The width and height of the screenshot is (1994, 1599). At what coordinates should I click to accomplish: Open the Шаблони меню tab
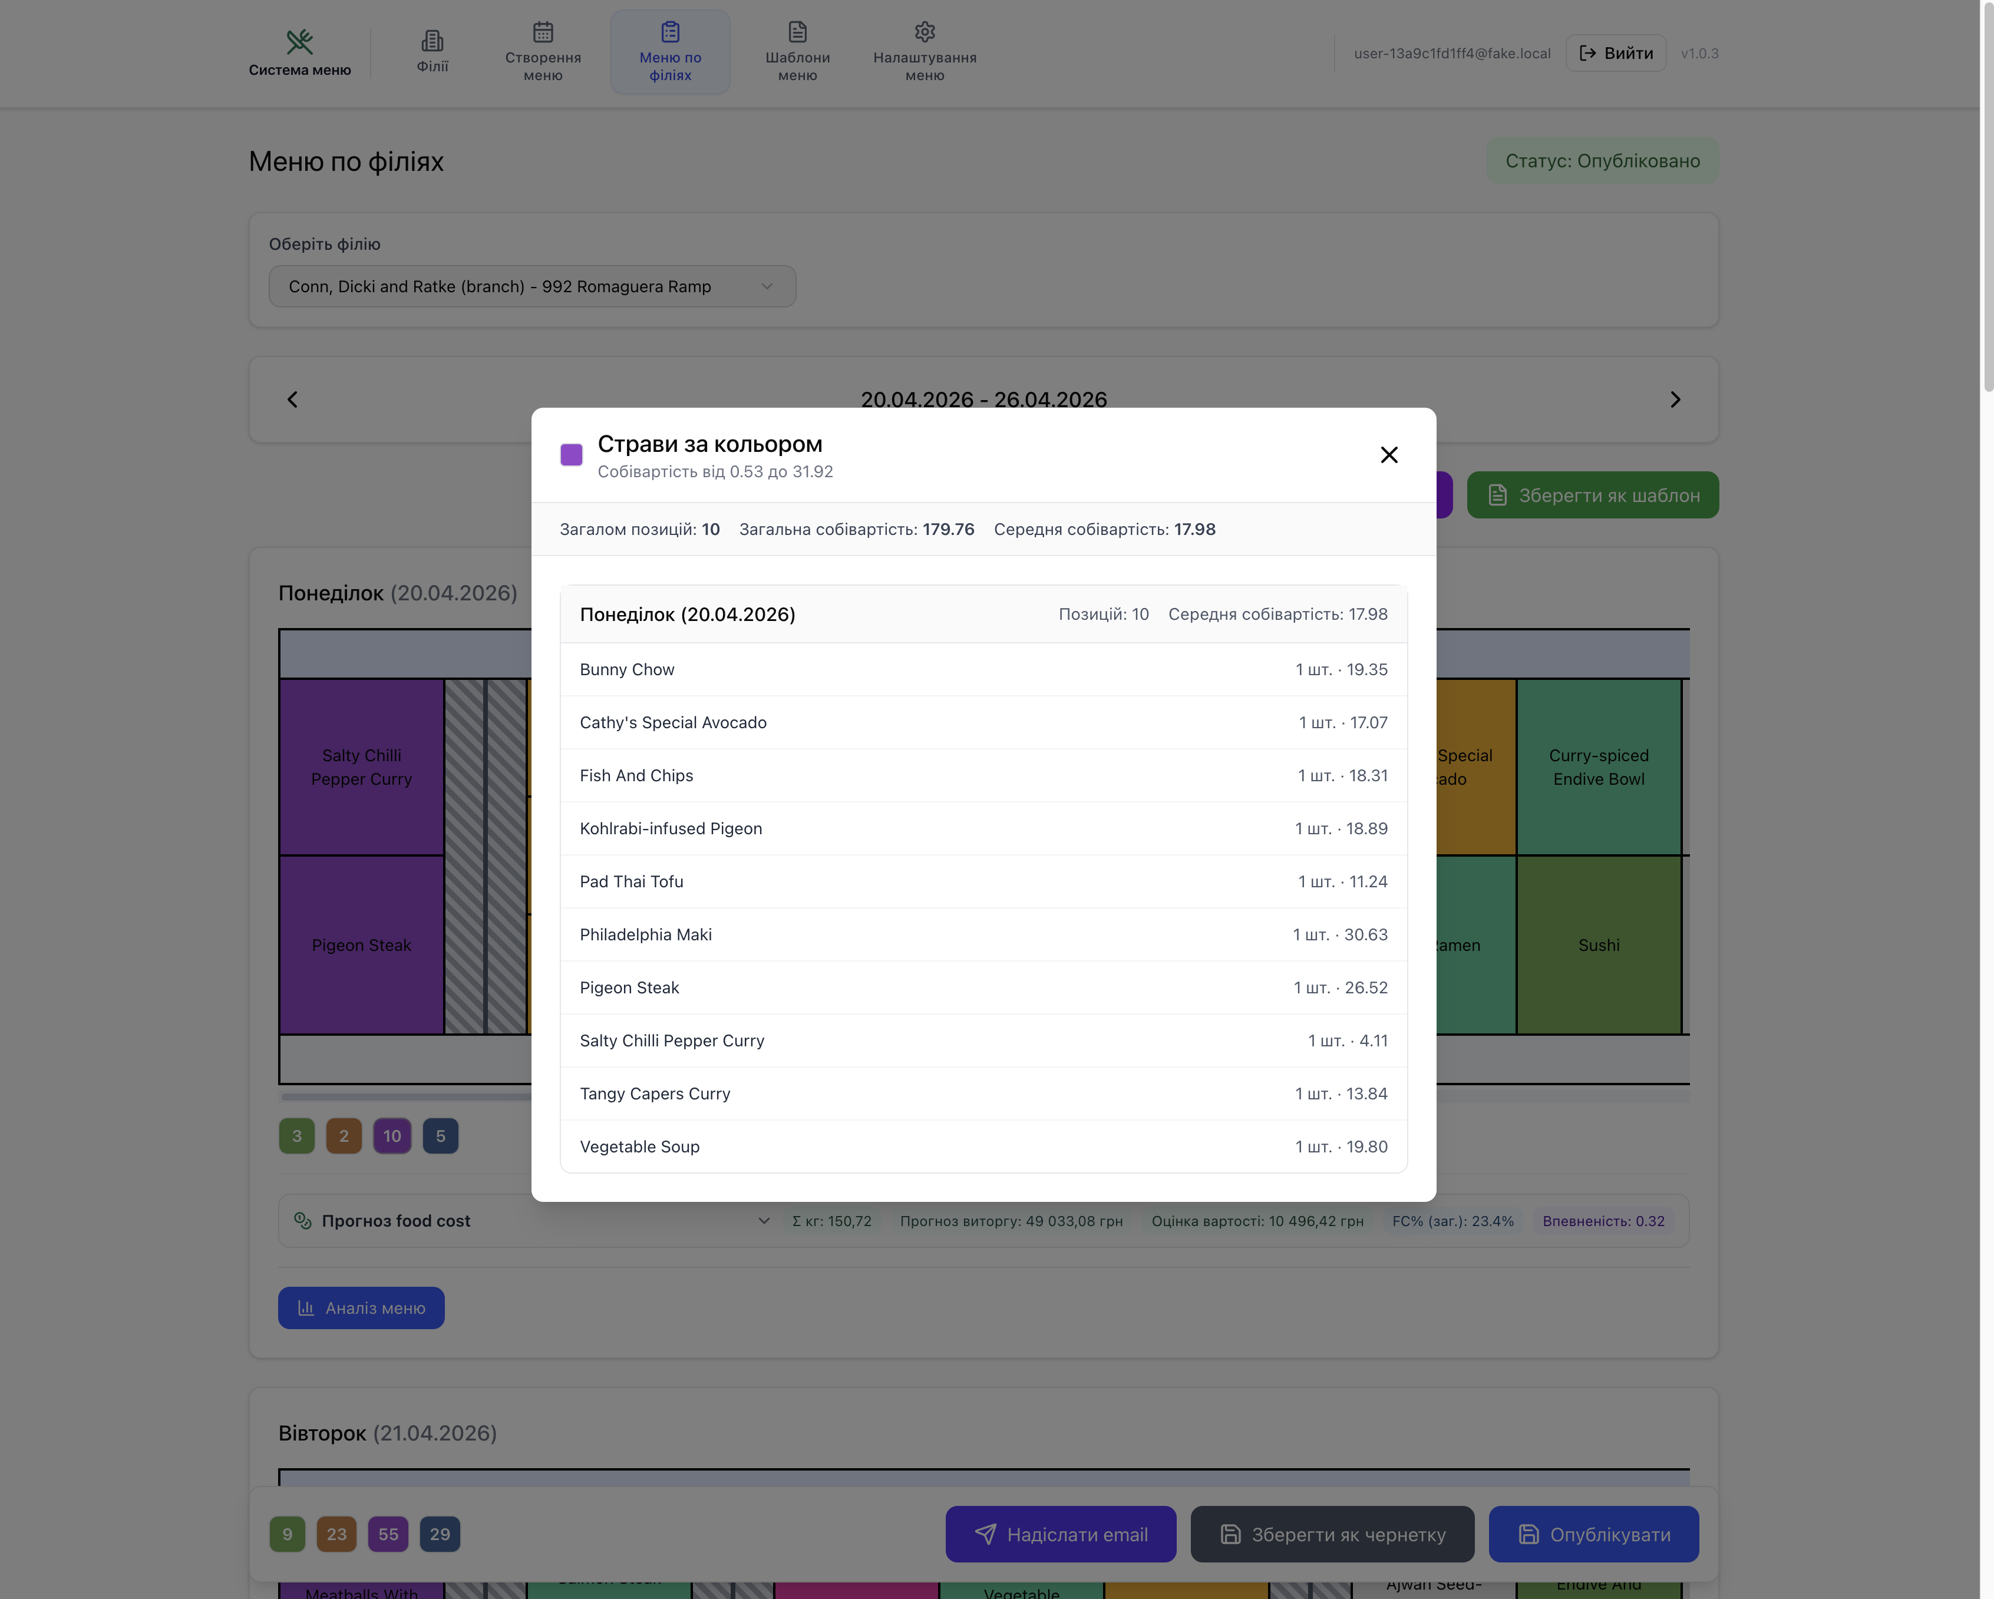pyautogui.click(x=797, y=52)
